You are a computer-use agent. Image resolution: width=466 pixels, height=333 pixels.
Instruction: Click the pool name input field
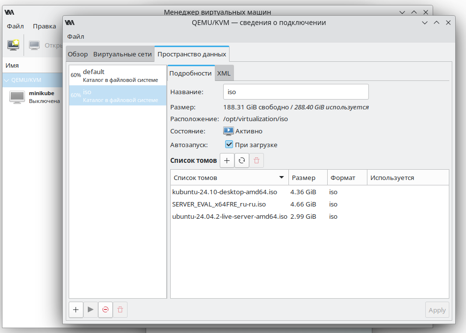click(x=295, y=92)
